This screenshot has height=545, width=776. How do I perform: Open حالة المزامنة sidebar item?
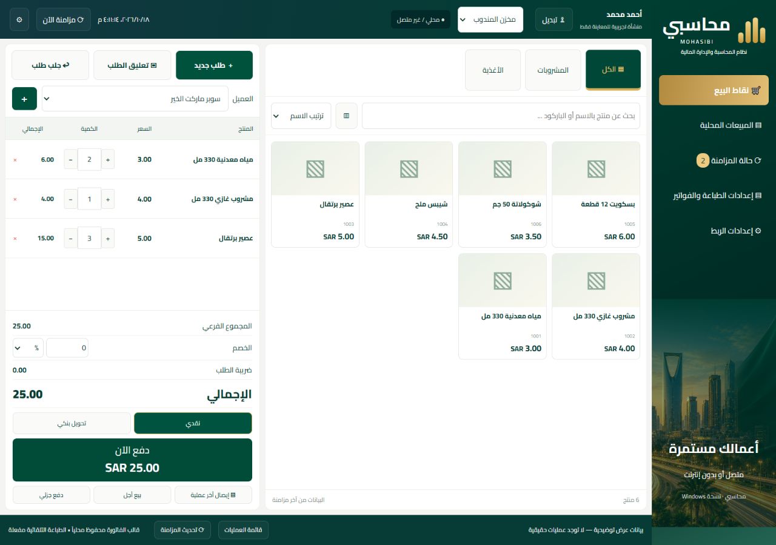pos(714,160)
